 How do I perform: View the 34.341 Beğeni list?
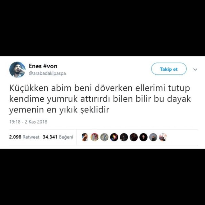coord(58,137)
